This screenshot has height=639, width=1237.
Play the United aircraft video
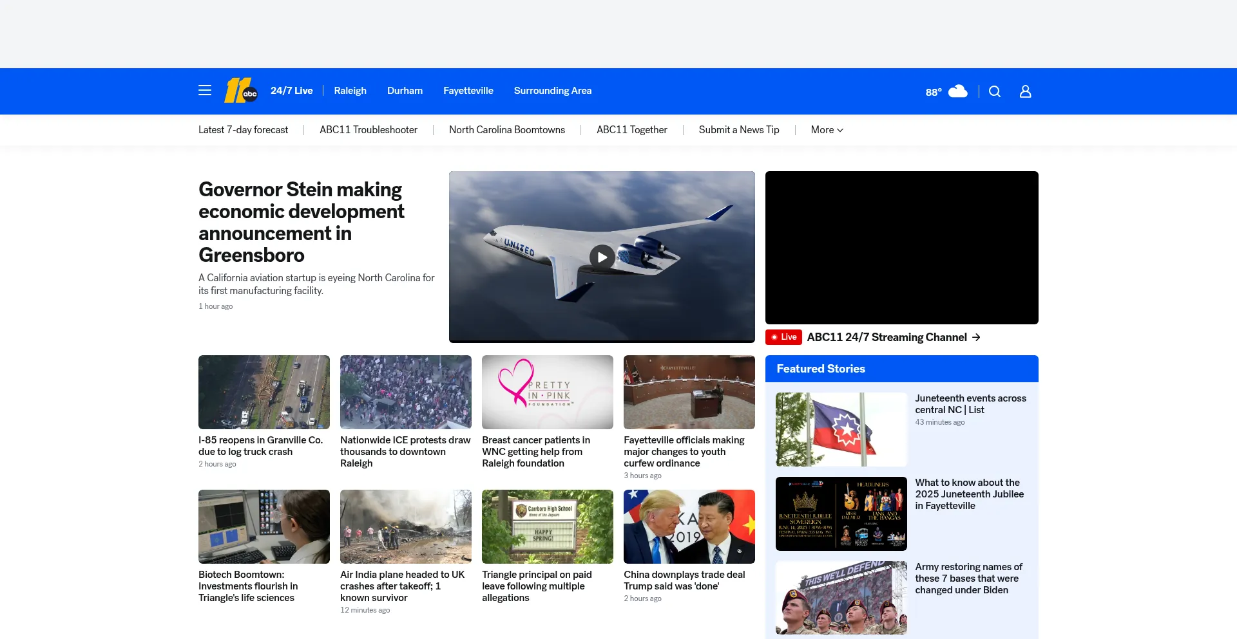[x=602, y=257]
